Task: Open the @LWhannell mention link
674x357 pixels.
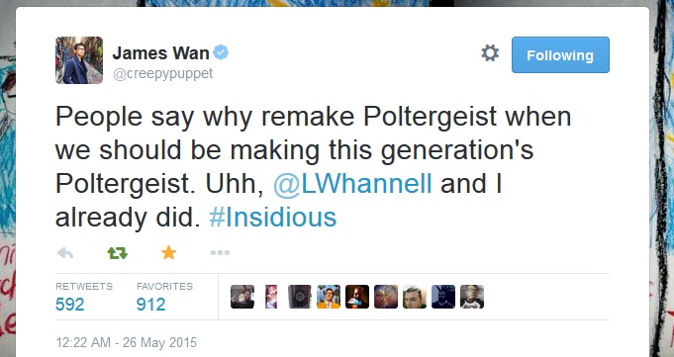Action: coord(352,184)
